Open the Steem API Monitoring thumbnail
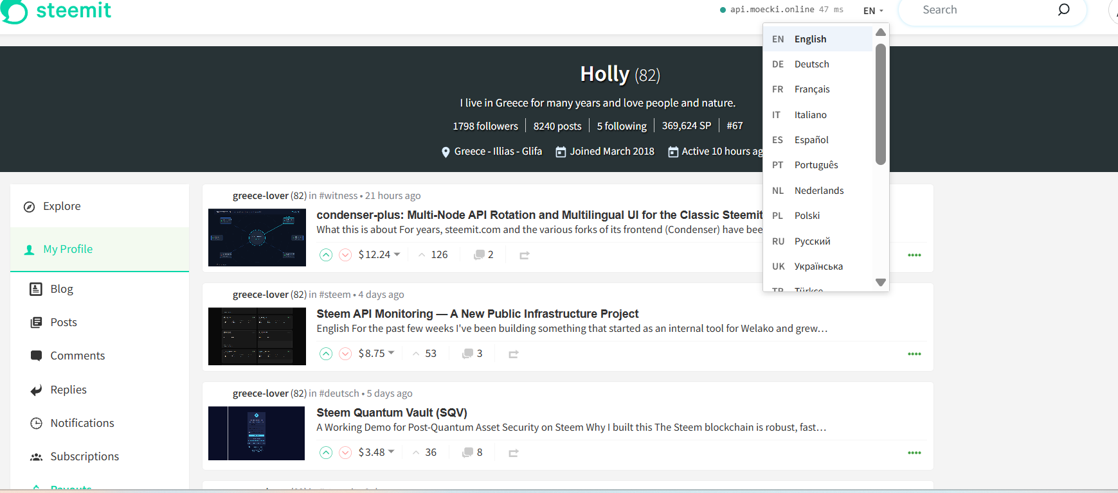This screenshot has width=1118, height=493. [x=257, y=336]
